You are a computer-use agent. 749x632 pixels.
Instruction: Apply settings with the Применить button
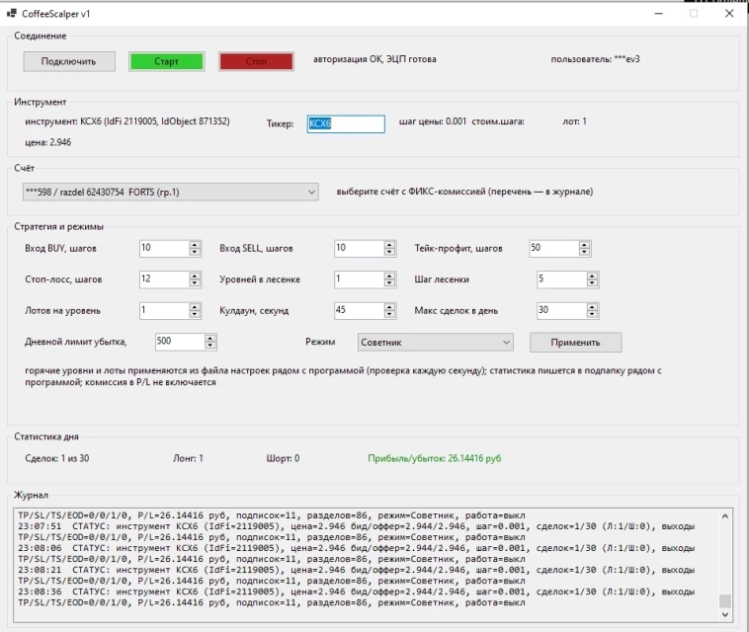pos(575,343)
